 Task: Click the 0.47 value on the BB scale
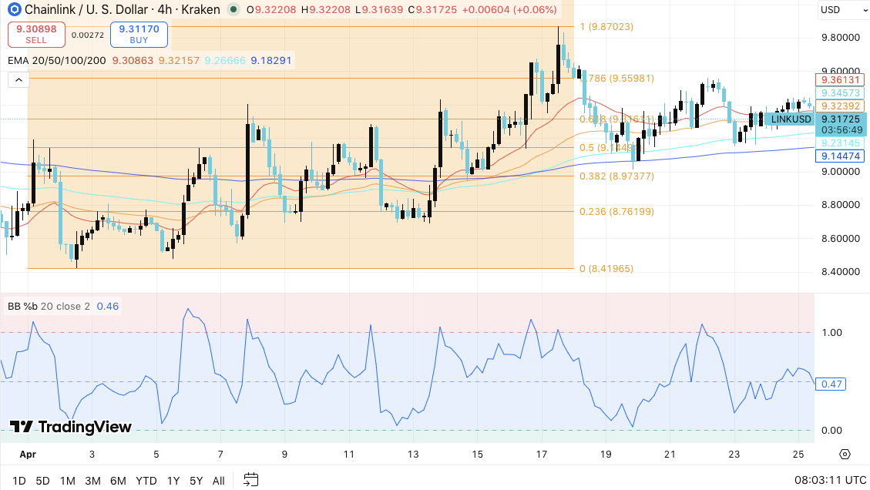tap(830, 384)
